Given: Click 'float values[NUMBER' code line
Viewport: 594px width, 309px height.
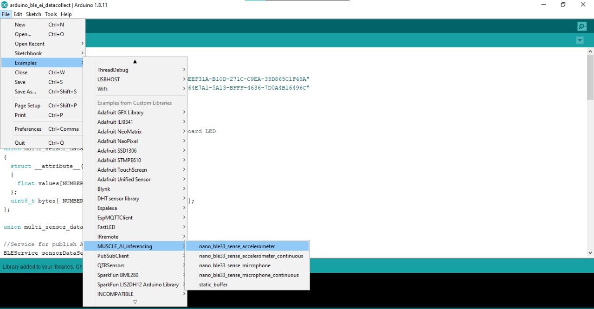Looking at the screenshot, I should click(x=50, y=183).
